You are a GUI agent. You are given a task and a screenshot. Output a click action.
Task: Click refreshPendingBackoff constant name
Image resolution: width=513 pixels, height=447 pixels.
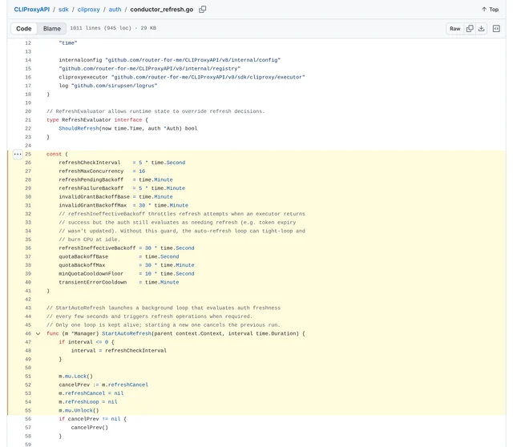91,179
